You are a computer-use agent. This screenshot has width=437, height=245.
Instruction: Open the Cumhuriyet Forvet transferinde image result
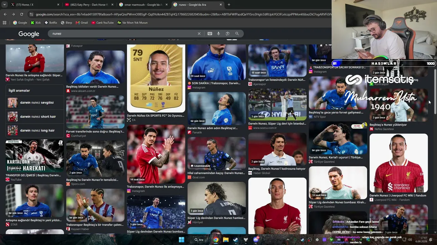[x=95, y=112]
